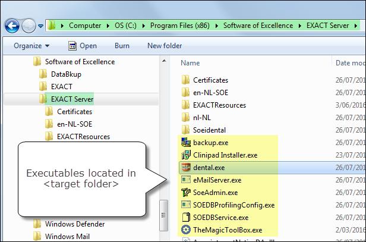This screenshot has height=242, width=366.
Task: Click the SOEDBService.exe file icon
Action: pyautogui.click(x=186, y=217)
